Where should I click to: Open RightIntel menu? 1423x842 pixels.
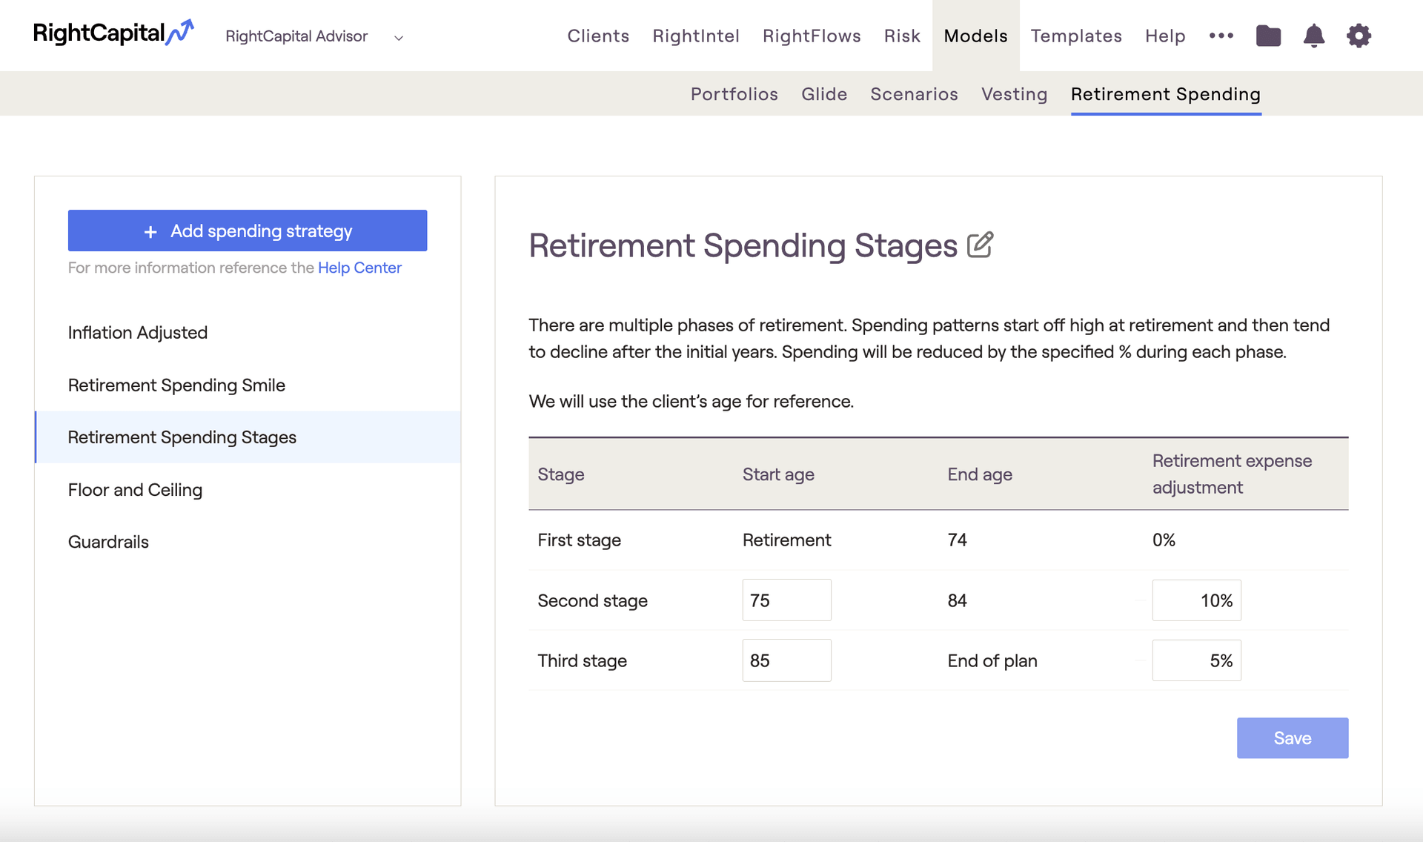click(696, 36)
